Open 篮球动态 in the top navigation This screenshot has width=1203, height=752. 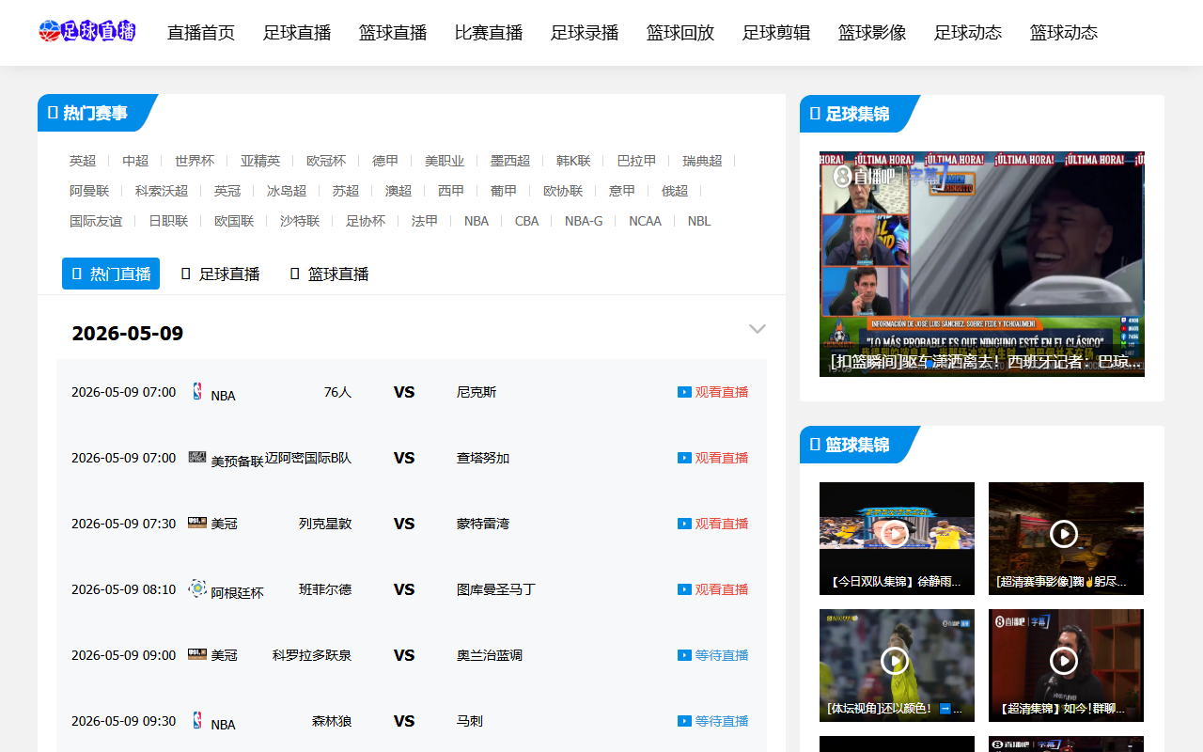coord(1064,33)
